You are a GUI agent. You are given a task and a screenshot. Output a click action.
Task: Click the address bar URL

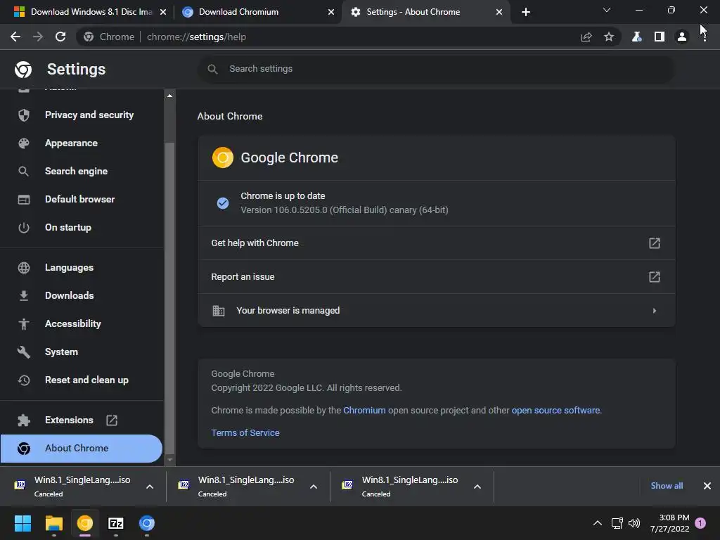click(x=197, y=37)
